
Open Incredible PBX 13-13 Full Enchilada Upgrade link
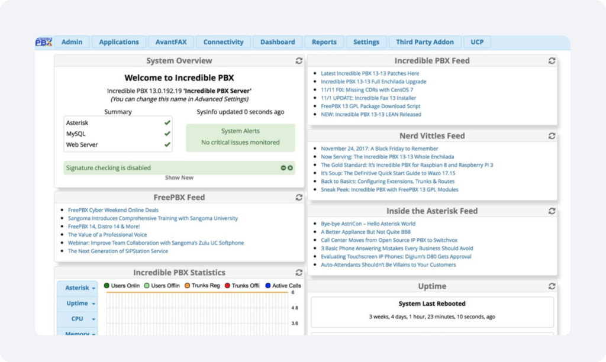pyautogui.click(x=373, y=82)
